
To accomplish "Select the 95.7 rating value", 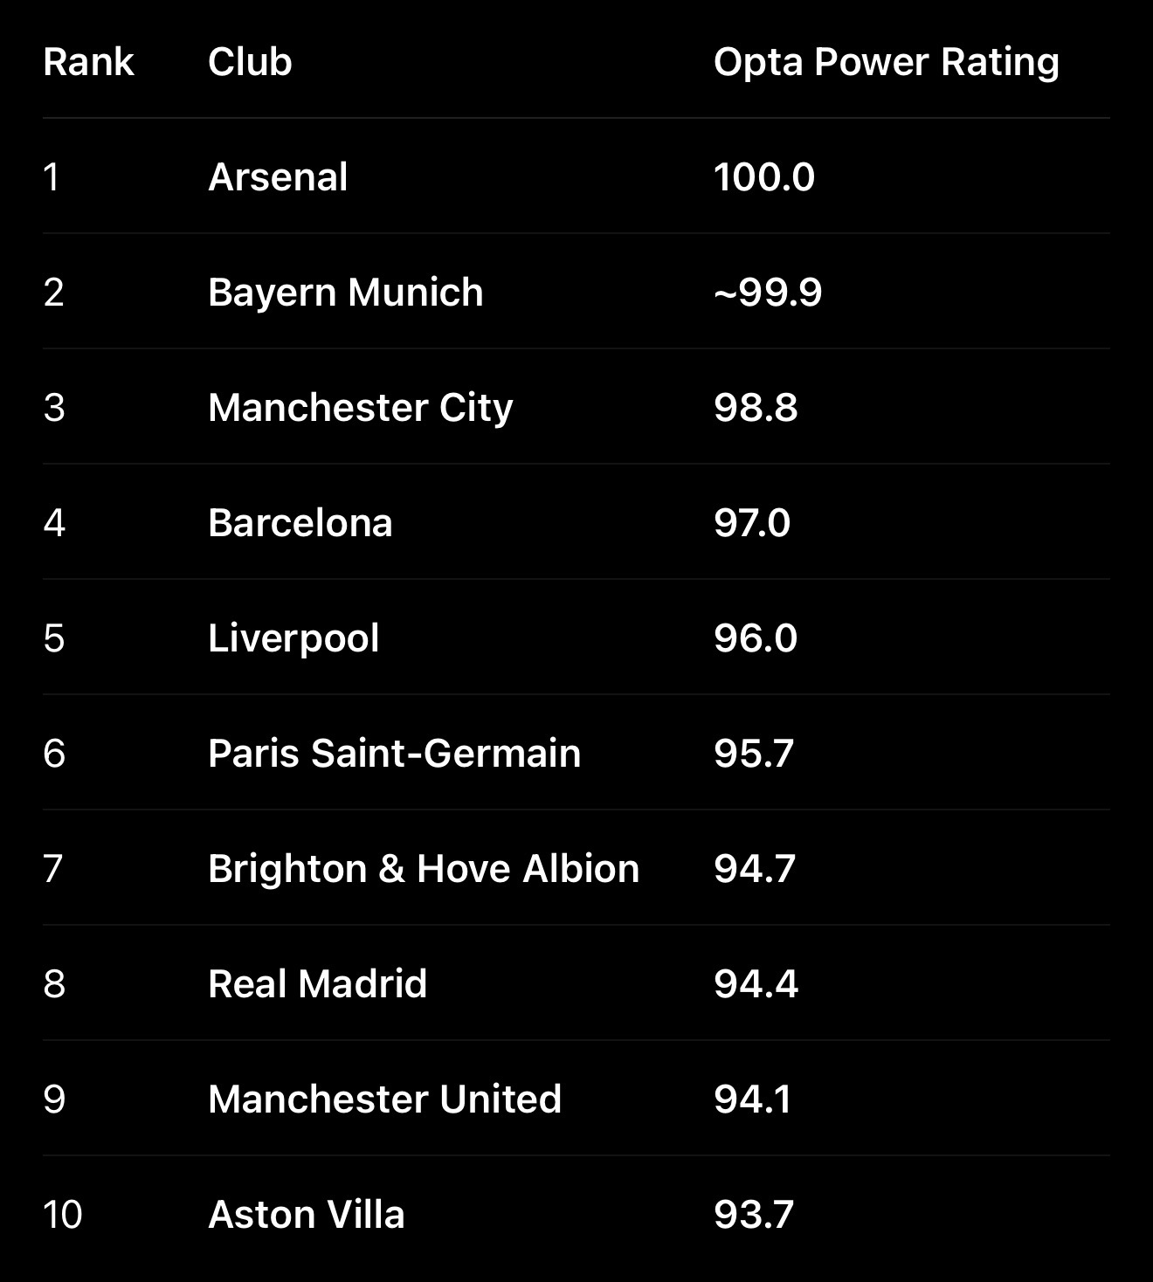I will coord(754,754).
